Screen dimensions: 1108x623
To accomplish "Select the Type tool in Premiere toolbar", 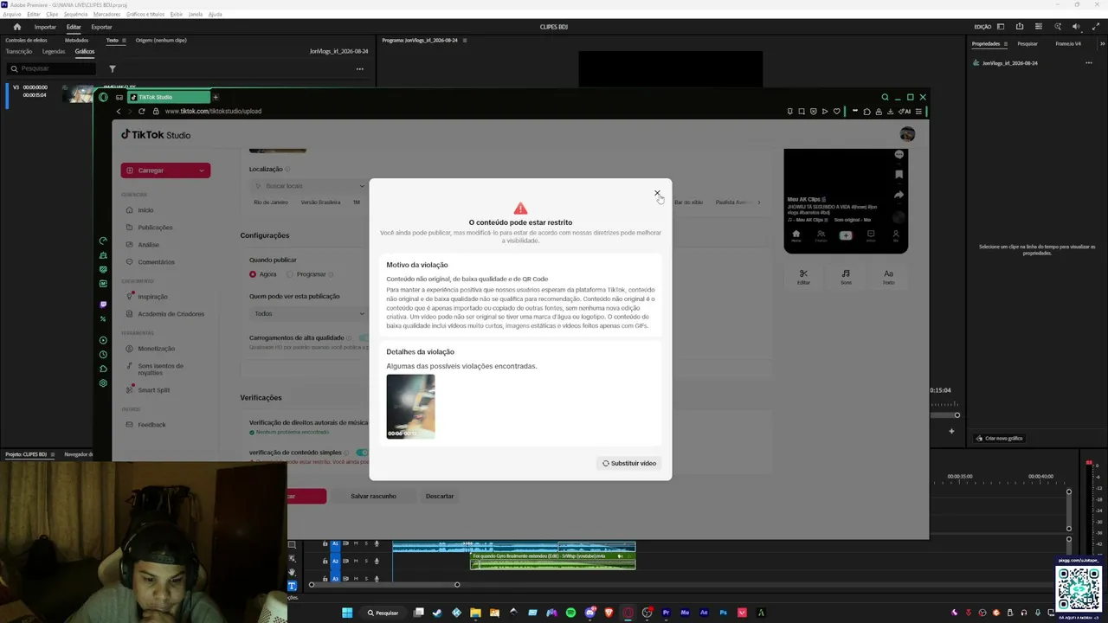I will point(292,586).
